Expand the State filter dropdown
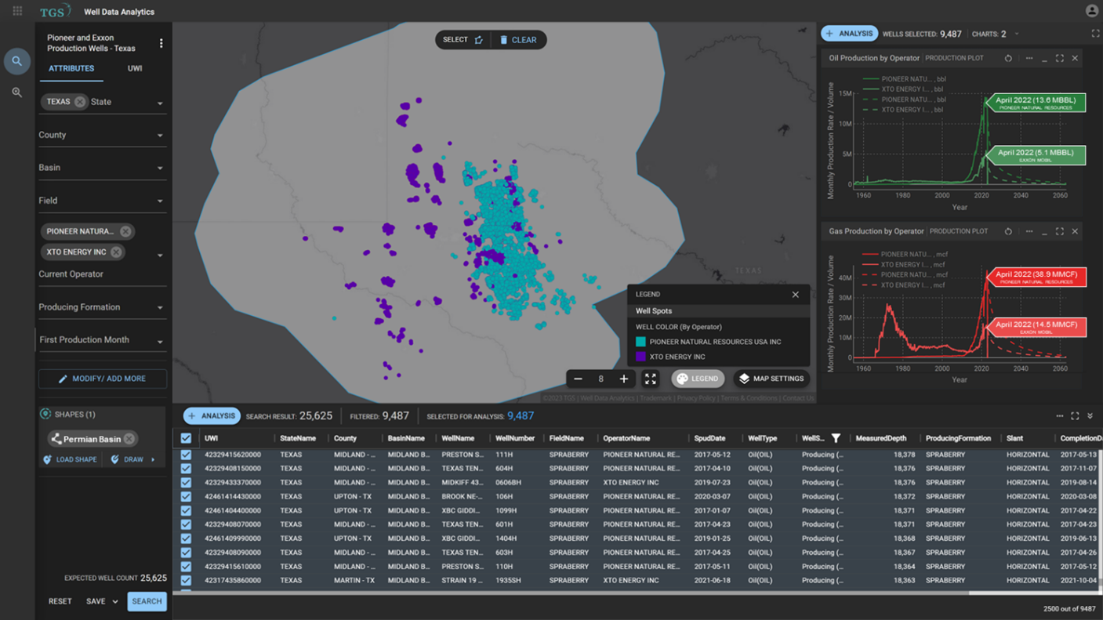This screenshot has width=1103, height=620. click(160, 103)
